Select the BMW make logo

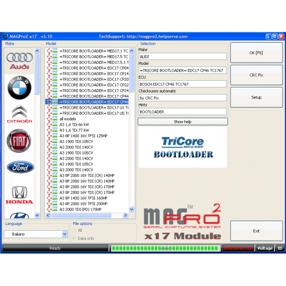(20, 88)
